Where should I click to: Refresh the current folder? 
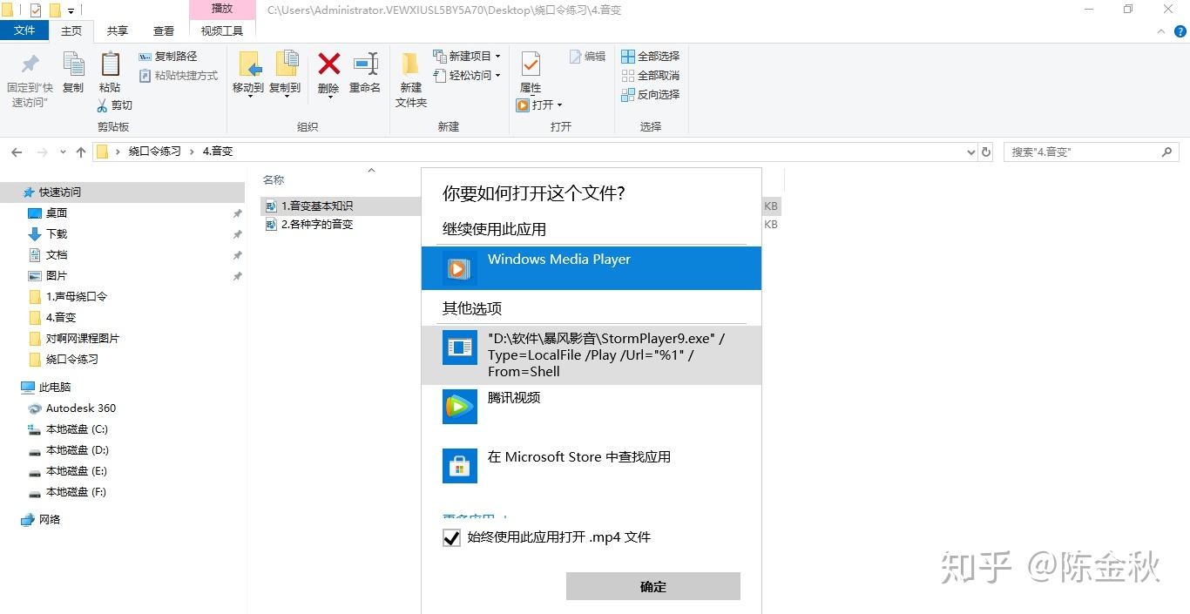(x=986, y=152)
